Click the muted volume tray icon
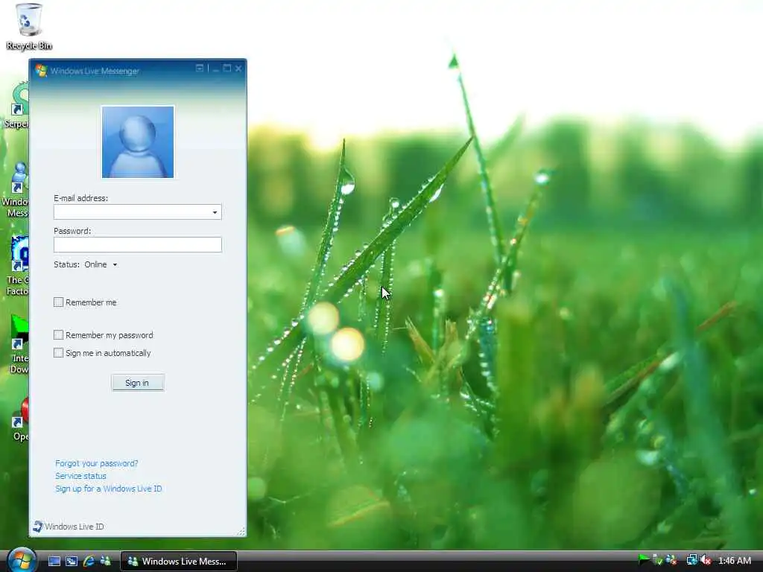This screenshot has width=763, height=572. coord(706,560)
